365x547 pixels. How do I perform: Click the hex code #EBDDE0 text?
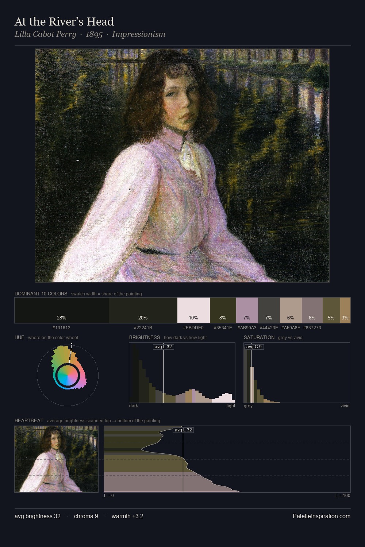193,328
